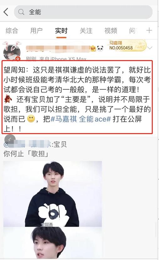Open the partially hidden 问 tab
159x260 pixels.
pos(132,31)
